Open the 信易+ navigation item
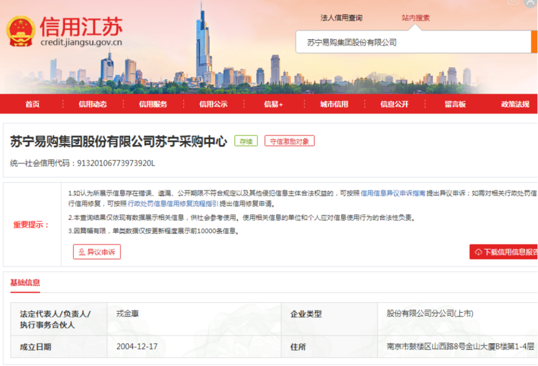This screenshot has width=538, height=366. (x=273, y=104)
